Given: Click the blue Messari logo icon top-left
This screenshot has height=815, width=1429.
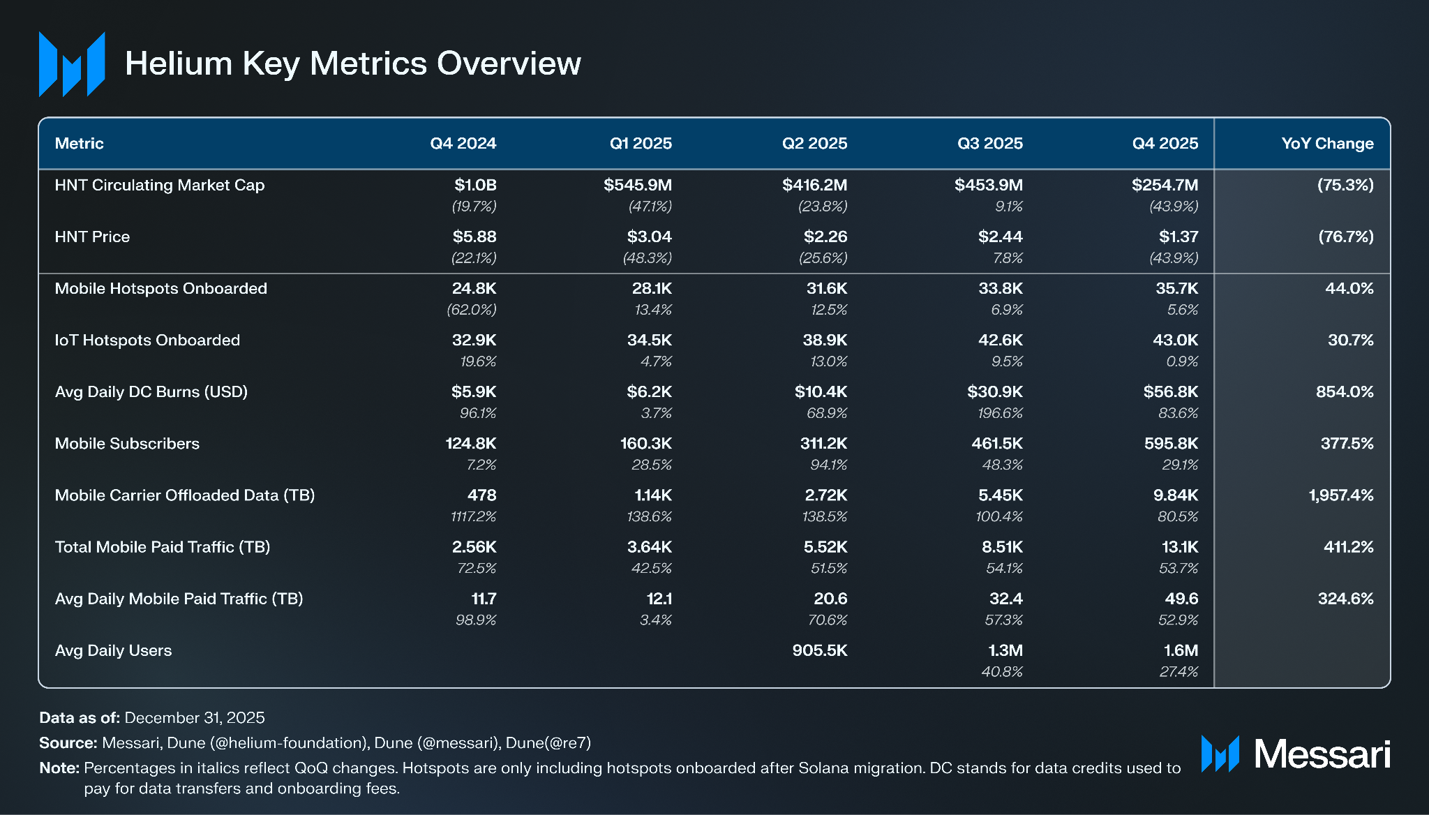Looking at the screenshot, I should (x=72, y=63).
